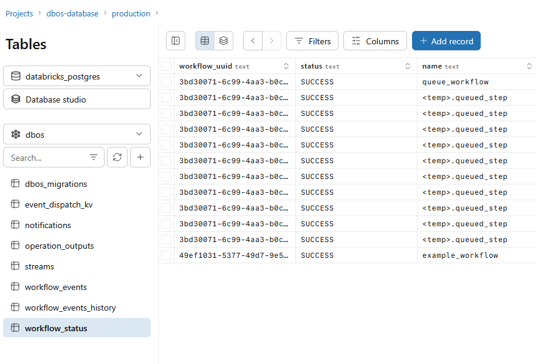Click the database icon beside databricks_postgres

coord(15,76)
